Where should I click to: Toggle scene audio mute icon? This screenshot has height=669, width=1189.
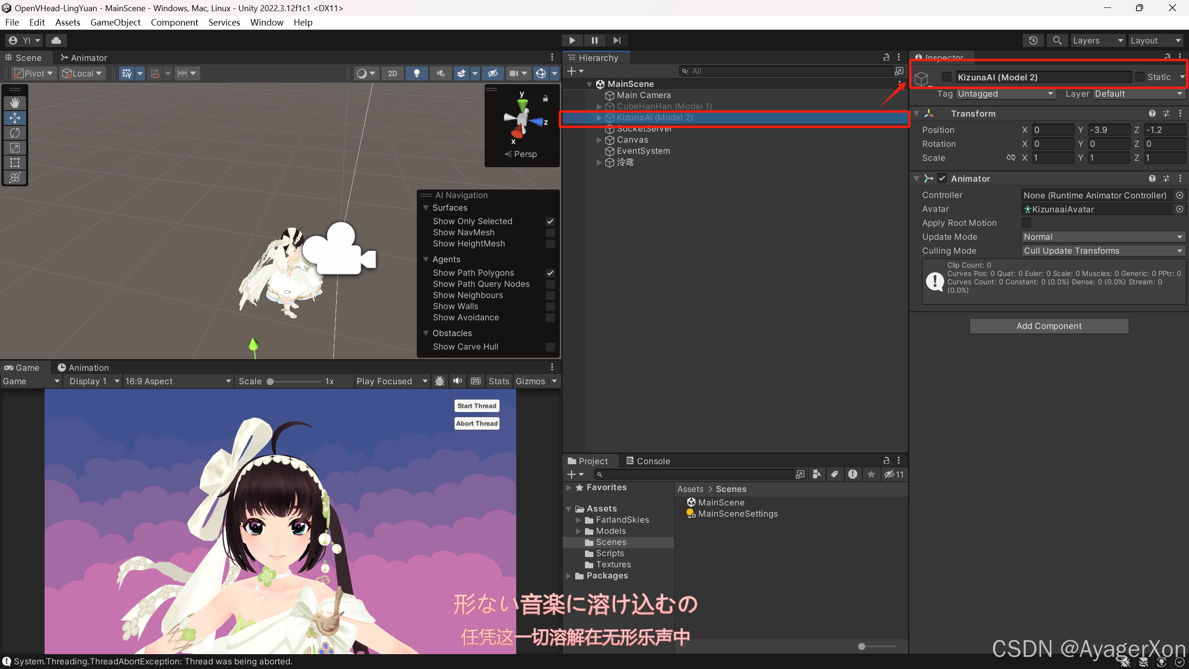coord(441,73)
